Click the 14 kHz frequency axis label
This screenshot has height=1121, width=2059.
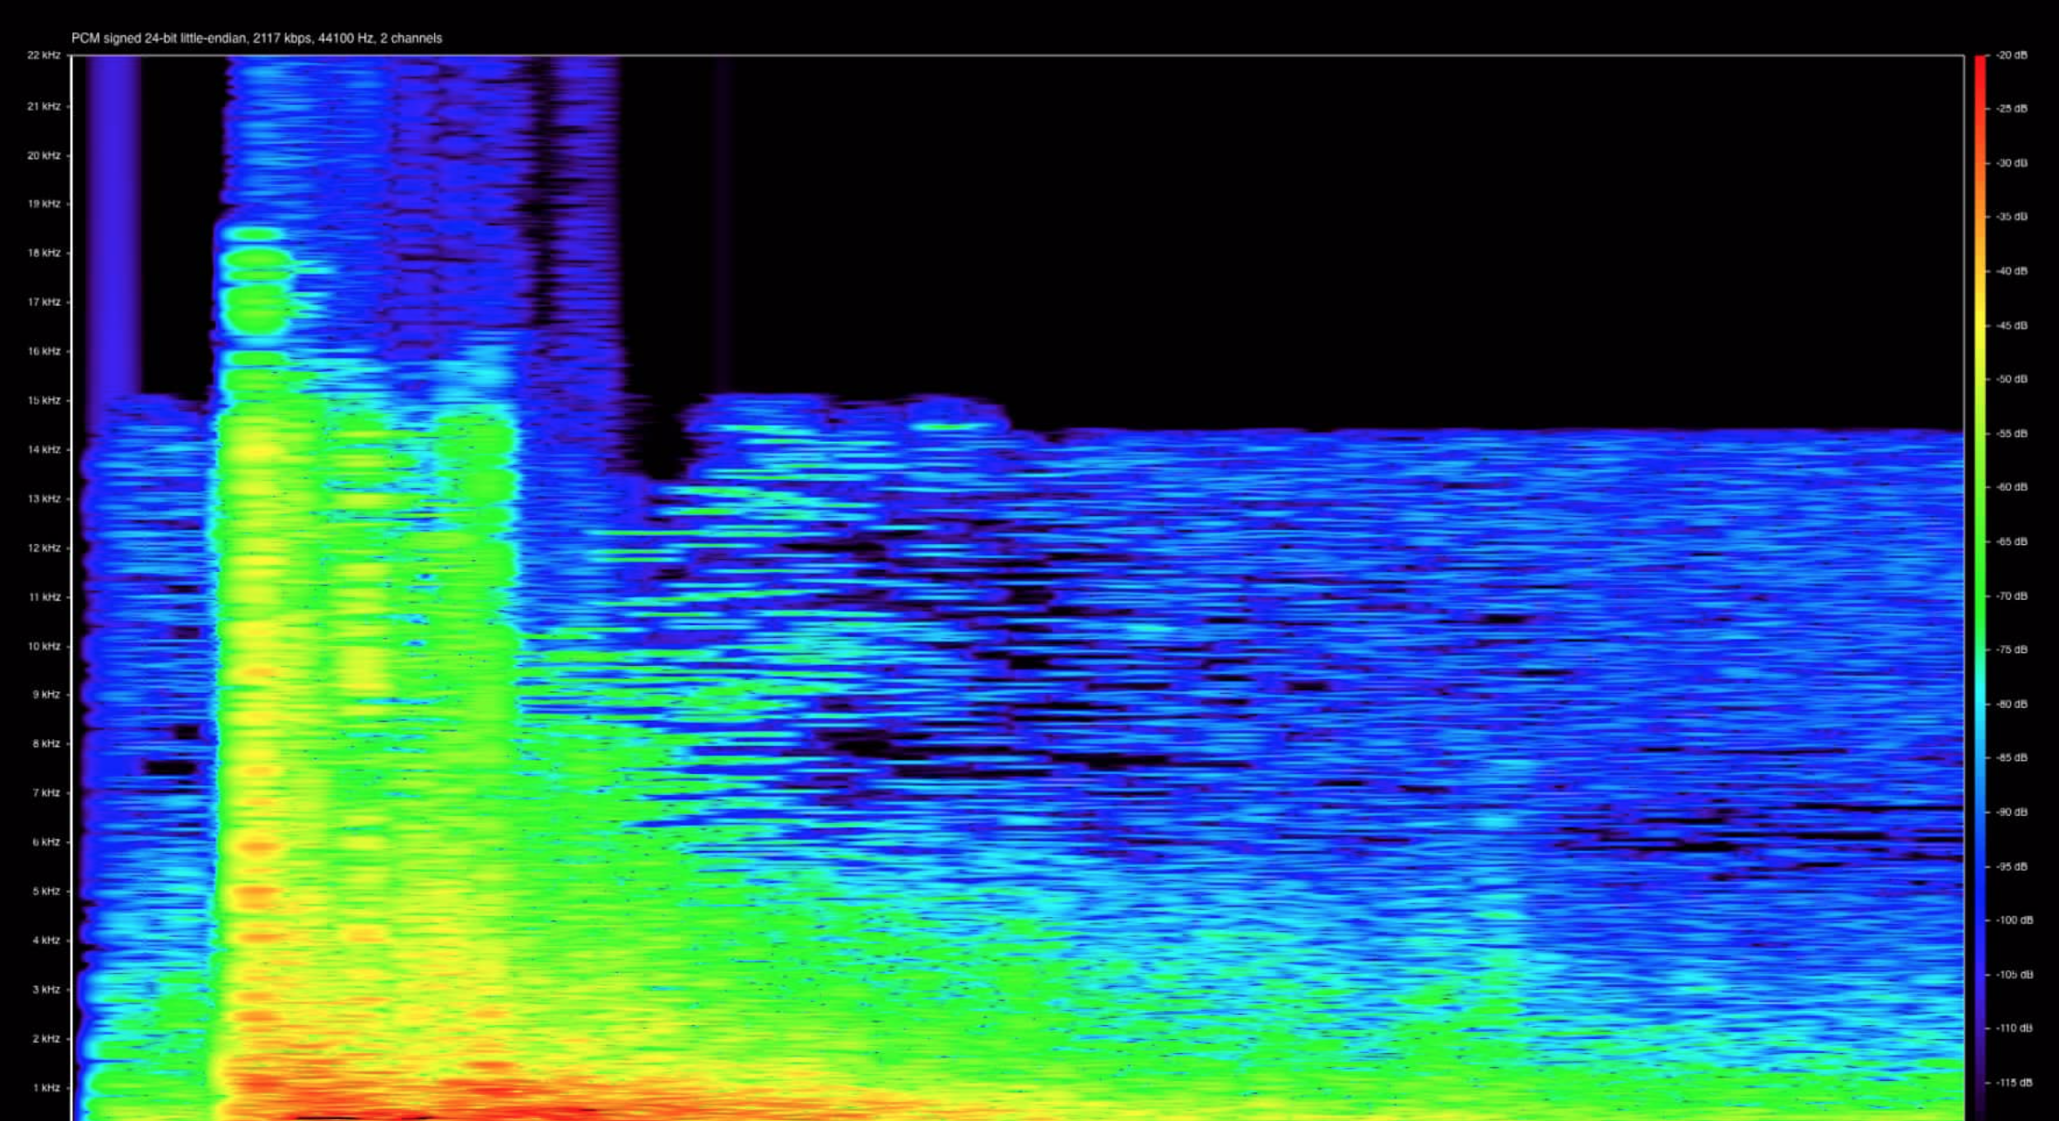coord(44,450)
